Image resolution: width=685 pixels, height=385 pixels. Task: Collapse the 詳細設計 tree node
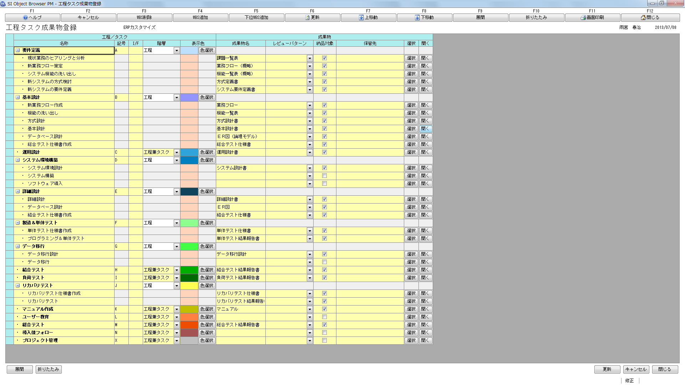click(x=17, y=191)
